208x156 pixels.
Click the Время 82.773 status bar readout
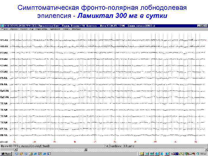click(x=25, y=146)
